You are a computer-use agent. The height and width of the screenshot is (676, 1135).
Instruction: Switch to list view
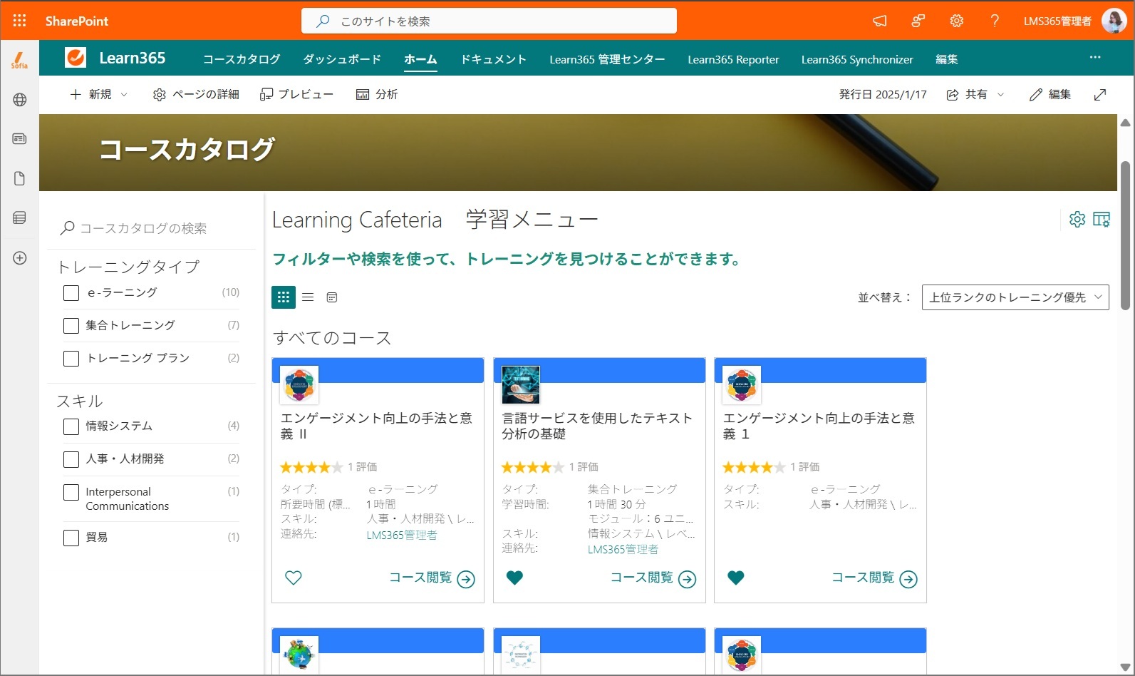pos(308,297)
